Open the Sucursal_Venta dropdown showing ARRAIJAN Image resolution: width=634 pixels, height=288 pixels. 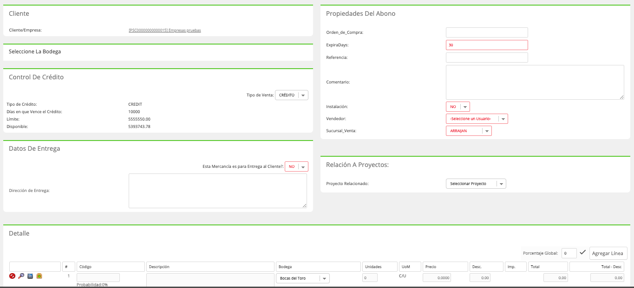click(x=469, y=131)
